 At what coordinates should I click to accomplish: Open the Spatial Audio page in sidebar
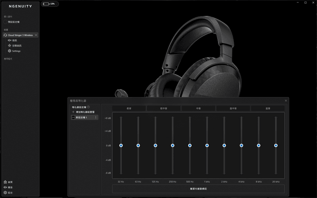pos(14,46)
